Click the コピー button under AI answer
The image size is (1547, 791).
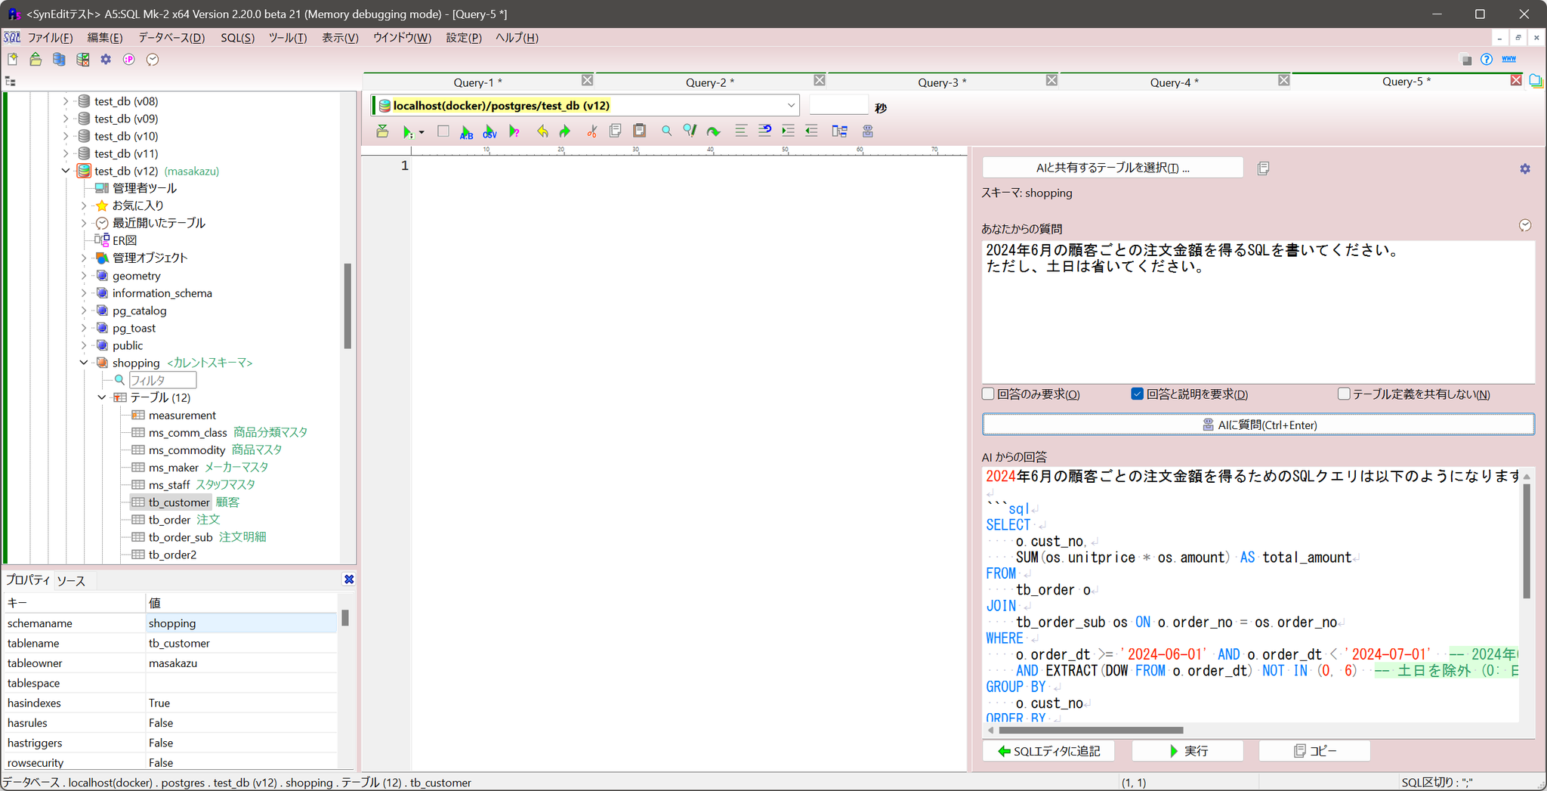1315,751
